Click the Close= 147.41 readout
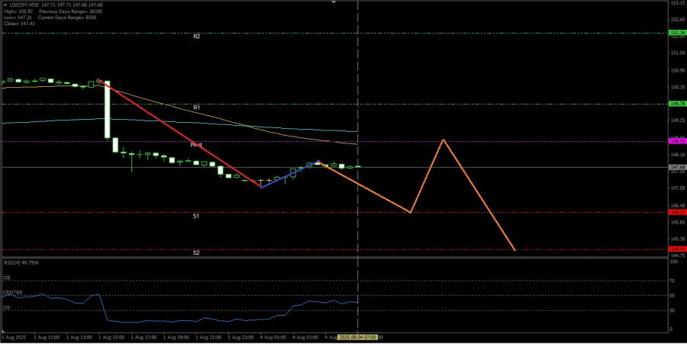Image resolution: width=687 pixels, height=344 pixels. tap(19, 24)
